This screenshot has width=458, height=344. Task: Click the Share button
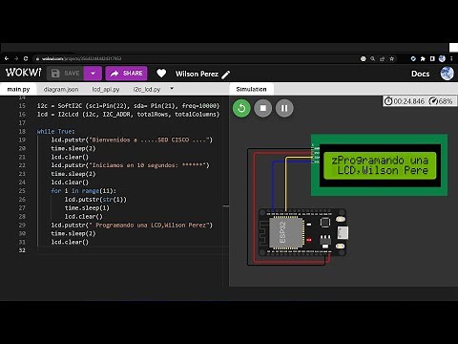tap(126, 74)
